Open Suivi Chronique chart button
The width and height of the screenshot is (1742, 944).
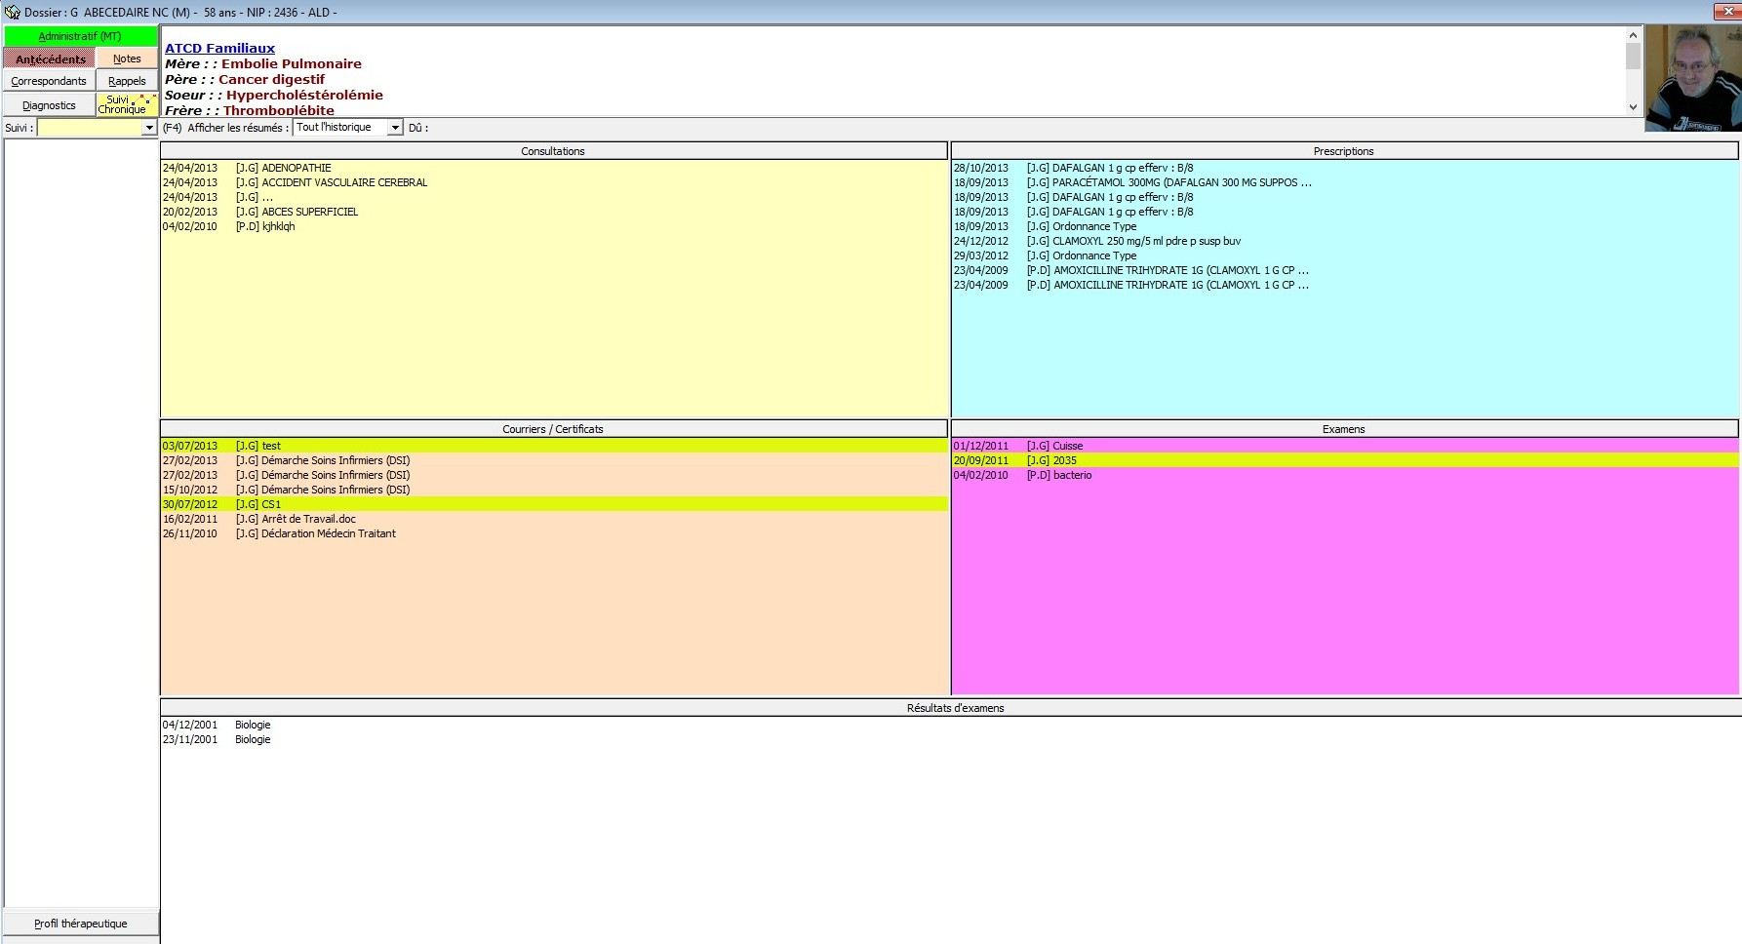(x=127, y=104)
